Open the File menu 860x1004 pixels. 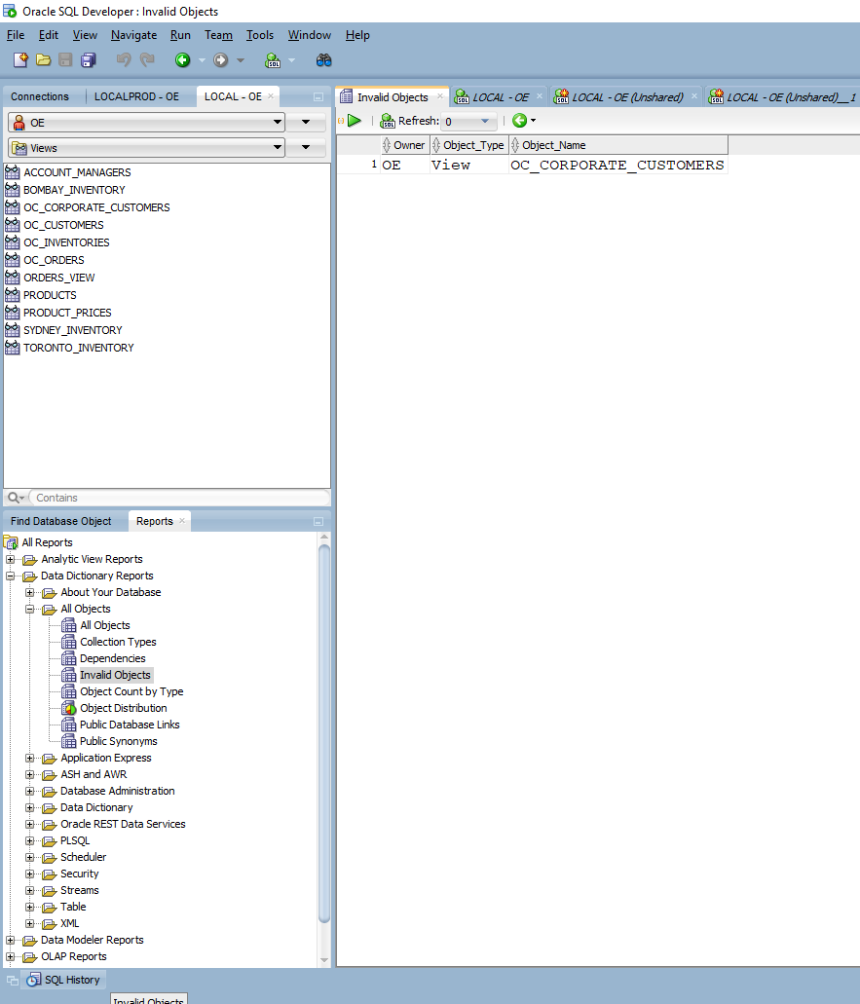(16, 35)
